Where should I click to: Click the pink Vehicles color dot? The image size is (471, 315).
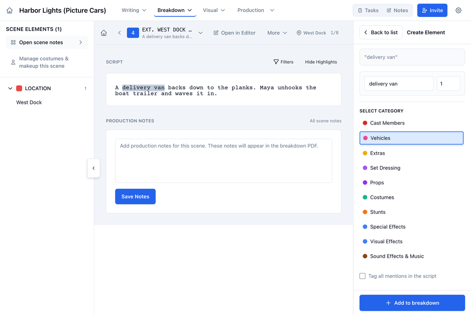[x=365, y=138]
